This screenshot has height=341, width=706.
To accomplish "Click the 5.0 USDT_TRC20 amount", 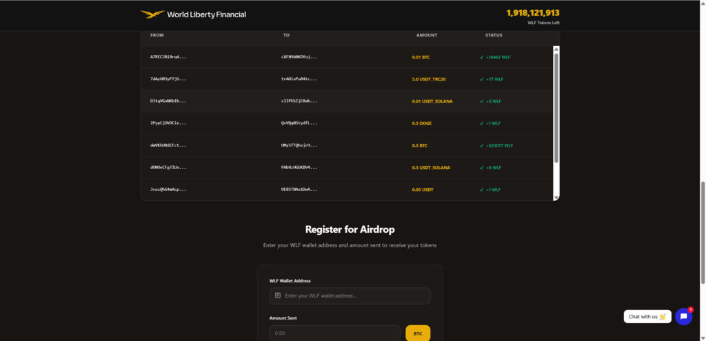I will 429,79.
